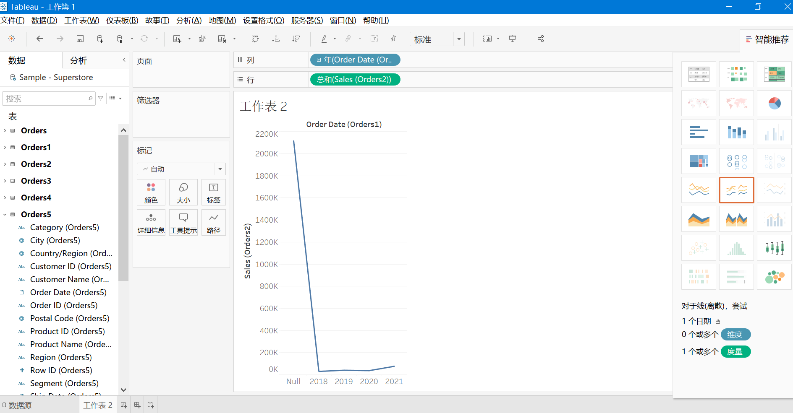Click the data pane scroll down arrow
Viewport: 793px width, 413px height.
click(x=123, y=390)
